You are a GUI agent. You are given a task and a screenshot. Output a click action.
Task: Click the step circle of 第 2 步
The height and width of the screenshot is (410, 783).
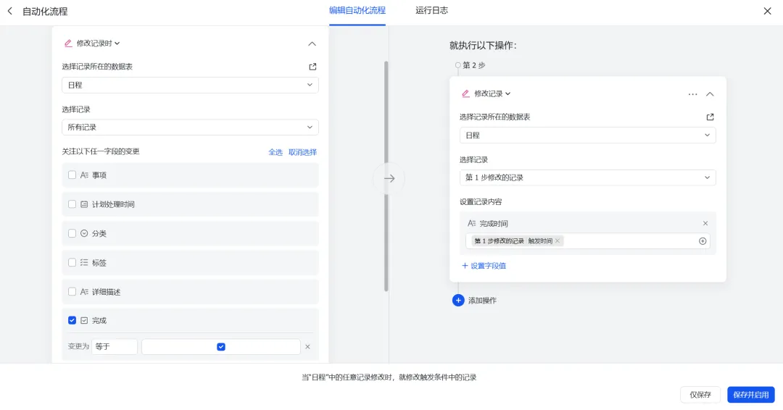point(458,65)
